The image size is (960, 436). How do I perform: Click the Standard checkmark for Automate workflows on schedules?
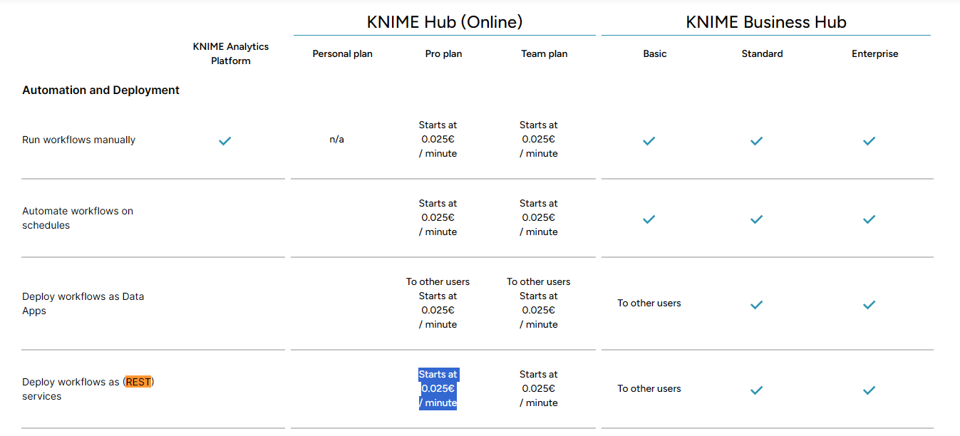click(x=756, y=219)
